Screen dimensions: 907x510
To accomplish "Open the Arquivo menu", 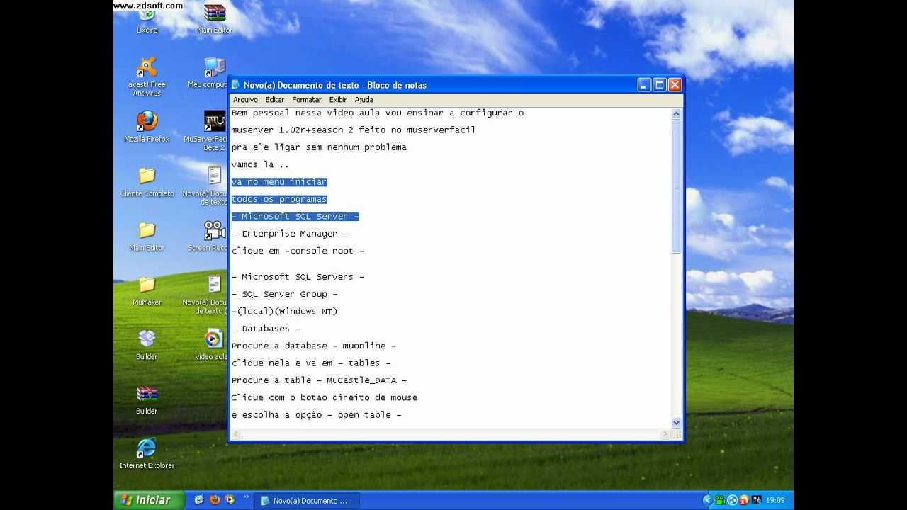I will [245, 100].
